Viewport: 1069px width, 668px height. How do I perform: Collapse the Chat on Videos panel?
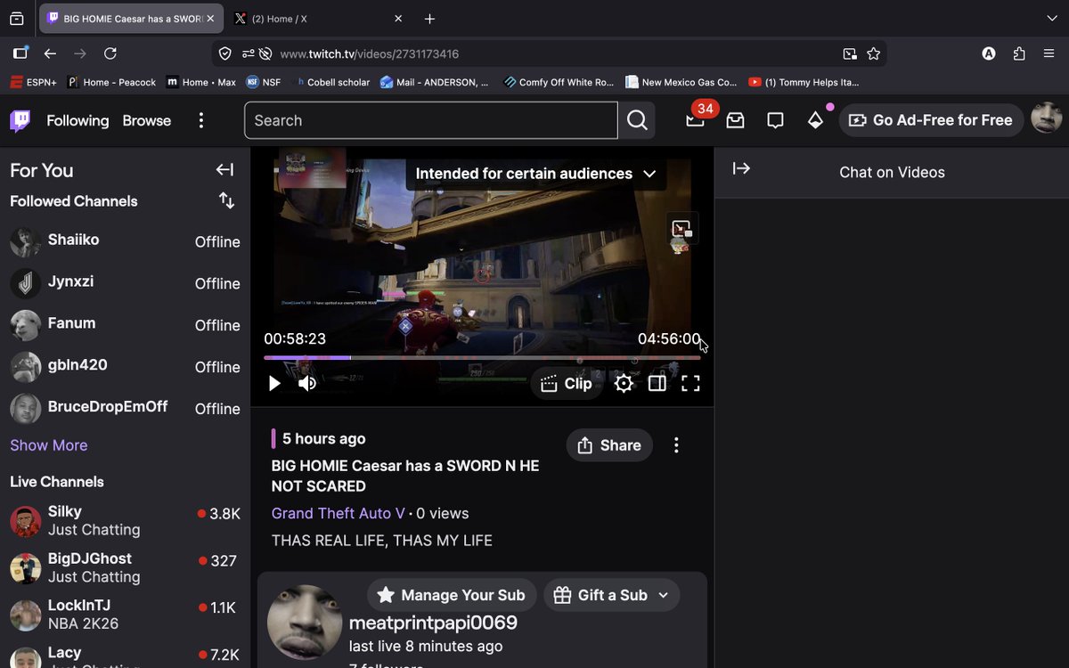[x=741, y=168]
